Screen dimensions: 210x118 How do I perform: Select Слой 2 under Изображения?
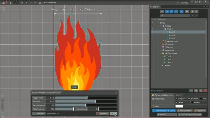[x=170, y=59]
